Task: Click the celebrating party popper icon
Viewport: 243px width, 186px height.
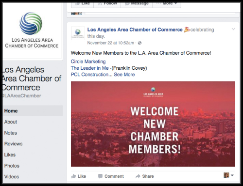Action: point(187,30)
